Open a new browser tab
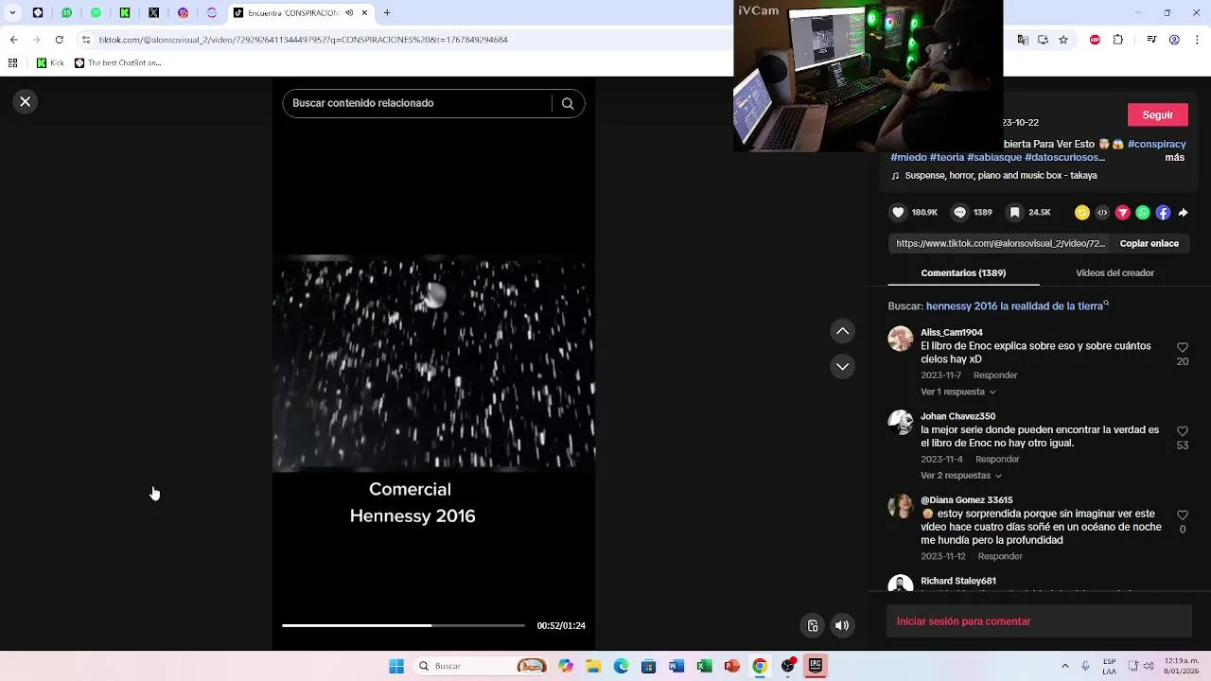Viewport: 1211px width, 681px height. tap(386, 13)
